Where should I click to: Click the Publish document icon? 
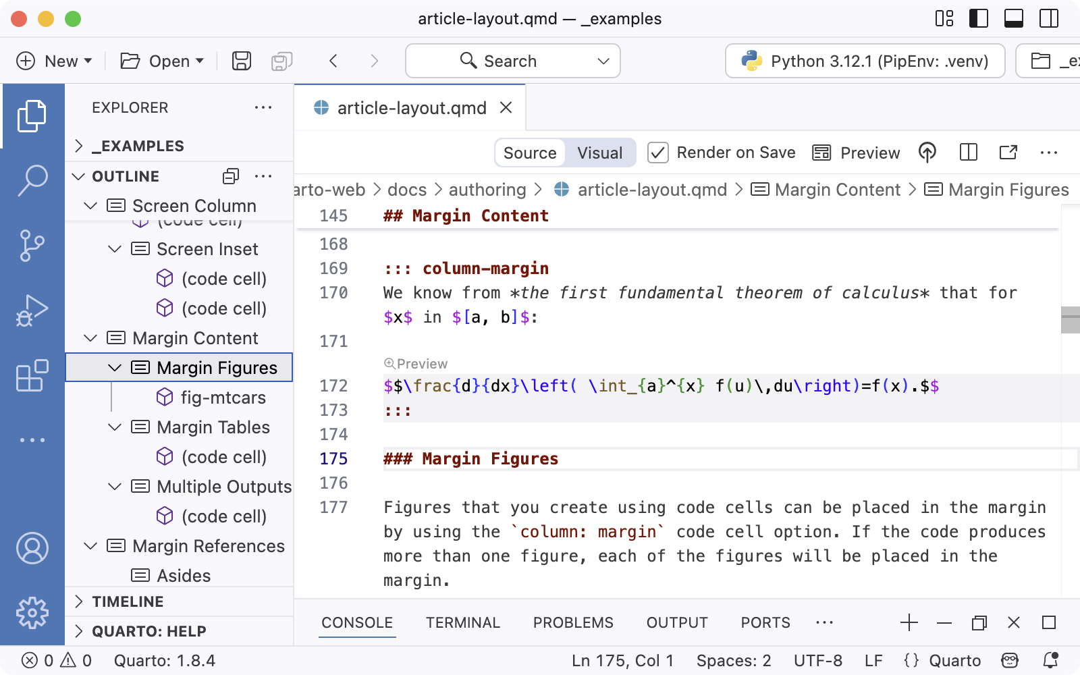[927, 153]
